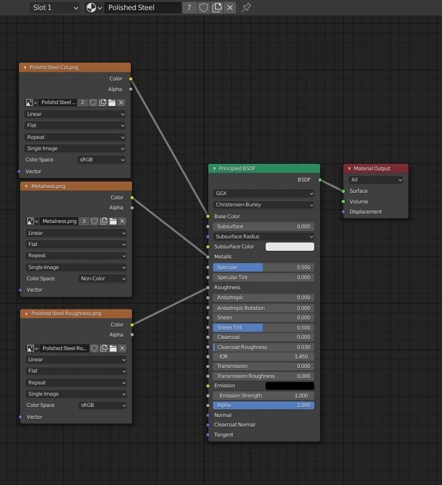Open Christensen-Burley subsurface method dropdown

click(264, 205)
